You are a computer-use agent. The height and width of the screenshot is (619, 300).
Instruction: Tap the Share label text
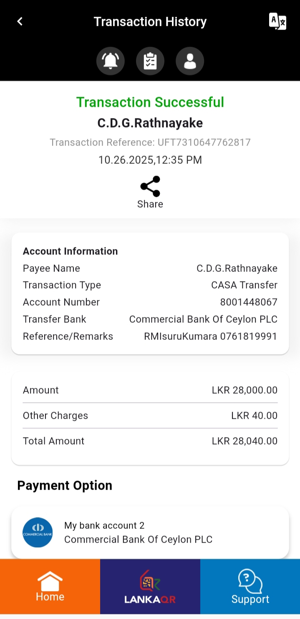point(150,204)
